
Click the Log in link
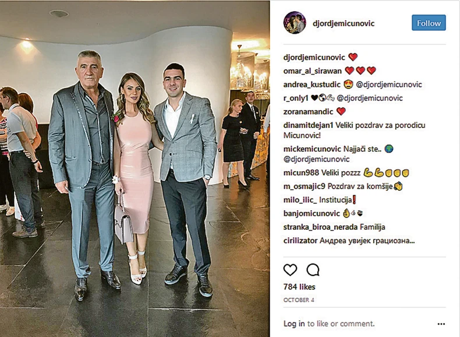pos(294,324)
